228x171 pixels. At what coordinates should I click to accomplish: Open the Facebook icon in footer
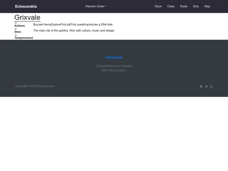[201, 87]
